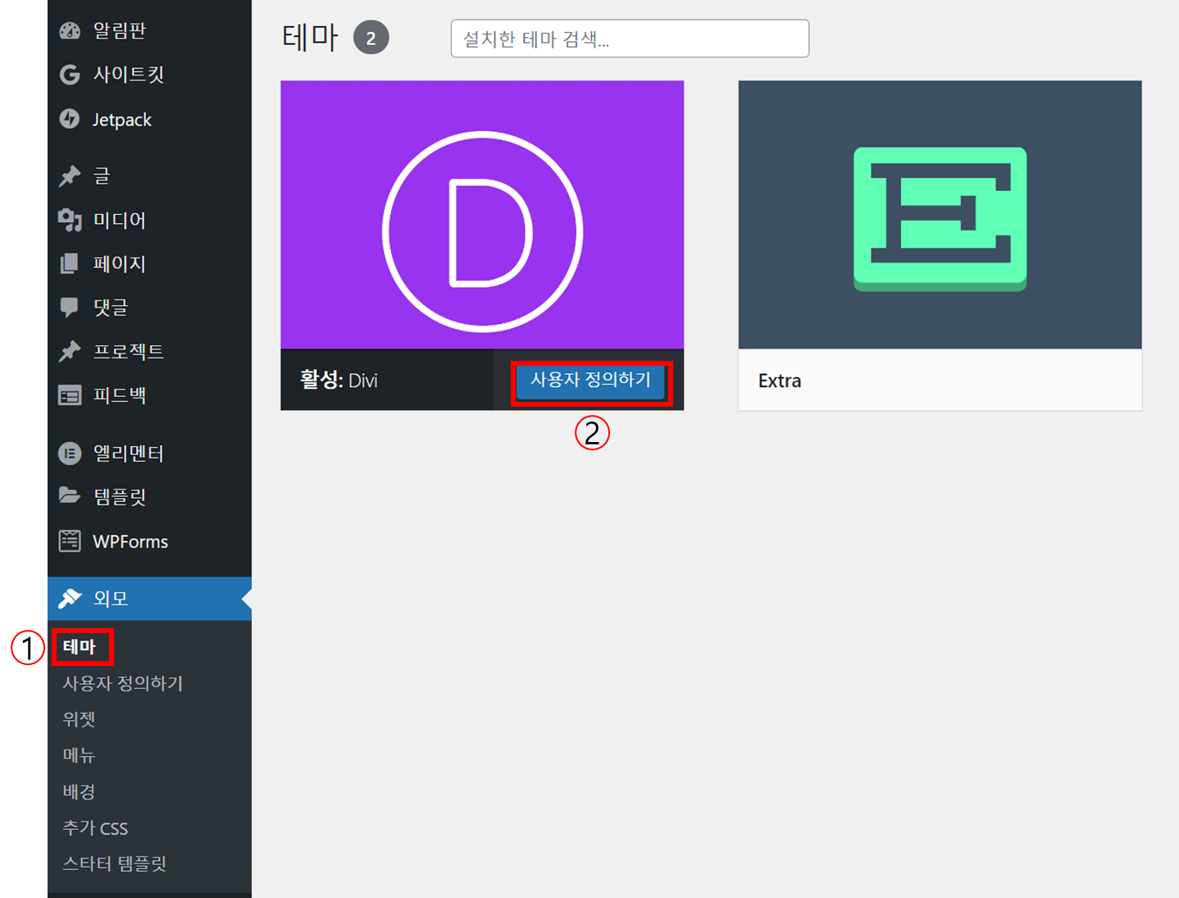This screenshot has height=898, width=1179.
Task: Click the 테마 submenu link
Action: point(80,647)
